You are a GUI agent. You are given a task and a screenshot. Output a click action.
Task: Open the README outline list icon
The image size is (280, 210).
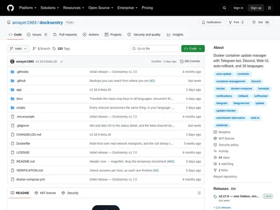tap(199, 193)
